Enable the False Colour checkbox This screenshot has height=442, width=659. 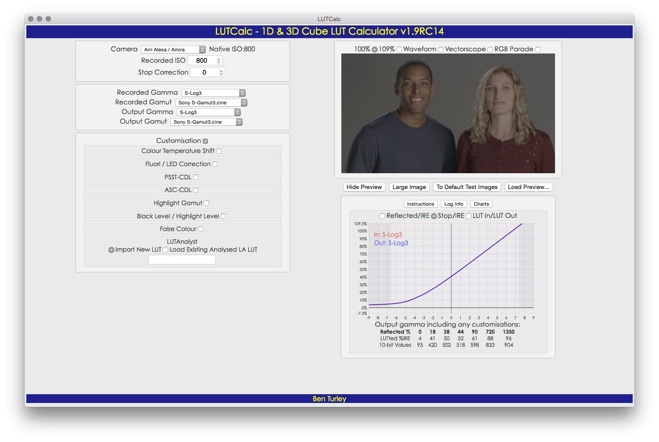[x=201, y=229]
